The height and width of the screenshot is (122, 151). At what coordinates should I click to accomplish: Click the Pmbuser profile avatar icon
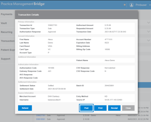(132, 5)
